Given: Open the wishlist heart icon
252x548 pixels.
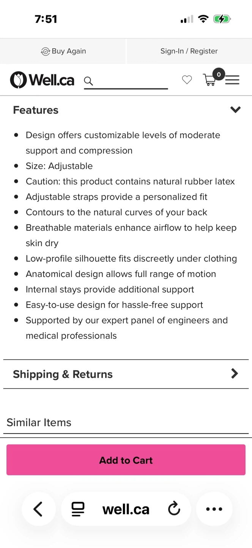Looking at the screenshot, I should tap(187, 80).
